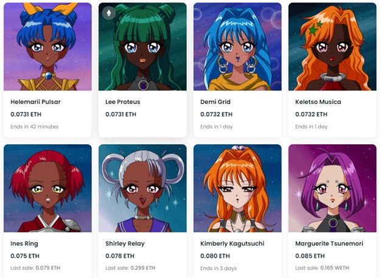Click the Kimberly Kagutsuchi title link

pos(232,243)
